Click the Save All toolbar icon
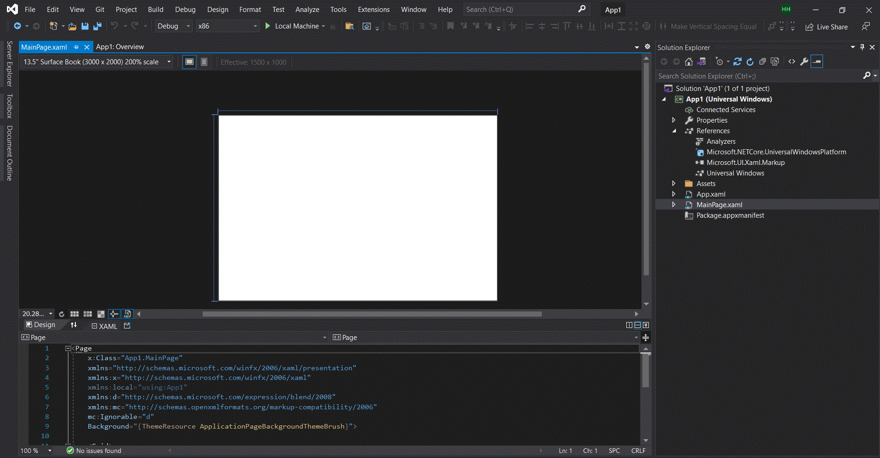The width and height of the screenshot is (880, 458). [x=97, y=26]
